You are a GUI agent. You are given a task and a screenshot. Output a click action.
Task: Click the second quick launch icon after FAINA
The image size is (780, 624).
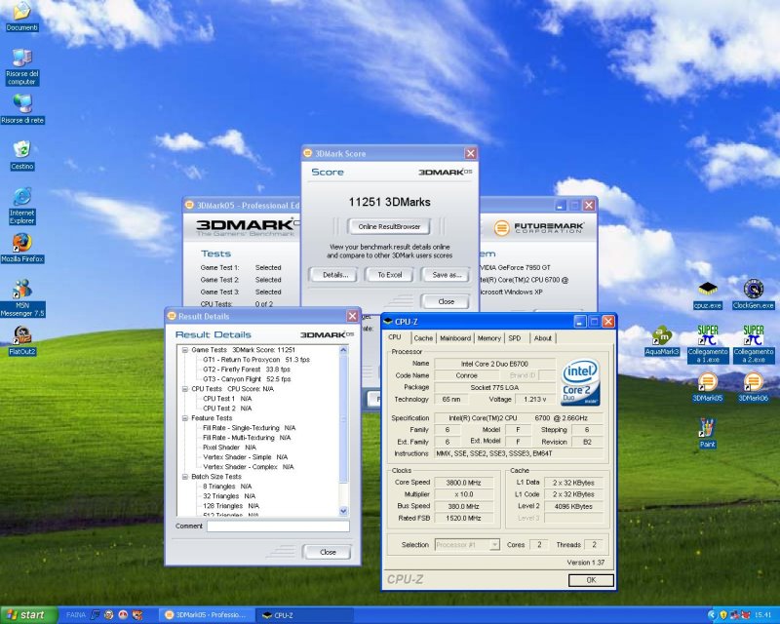tap(109, 615)
